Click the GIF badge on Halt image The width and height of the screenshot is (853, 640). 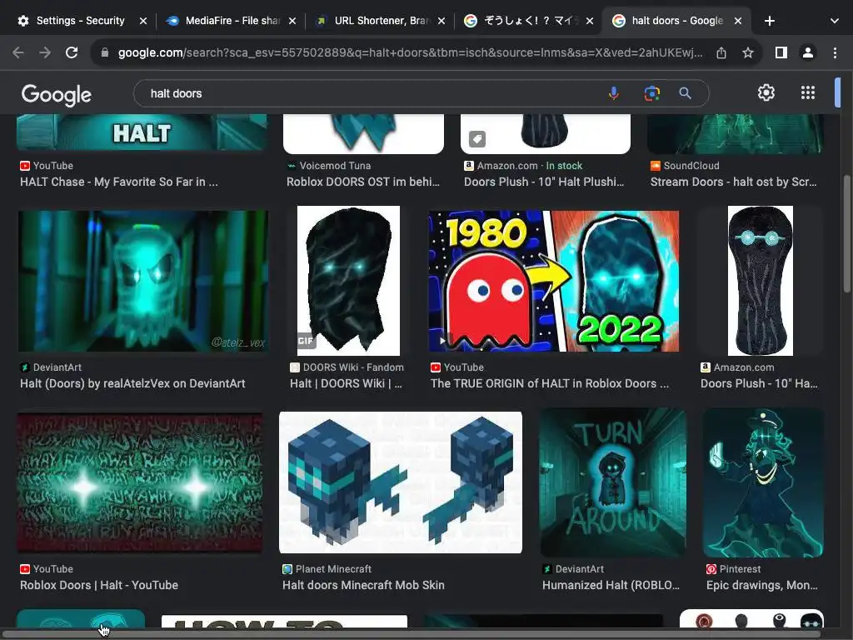(x=306, y=341)
